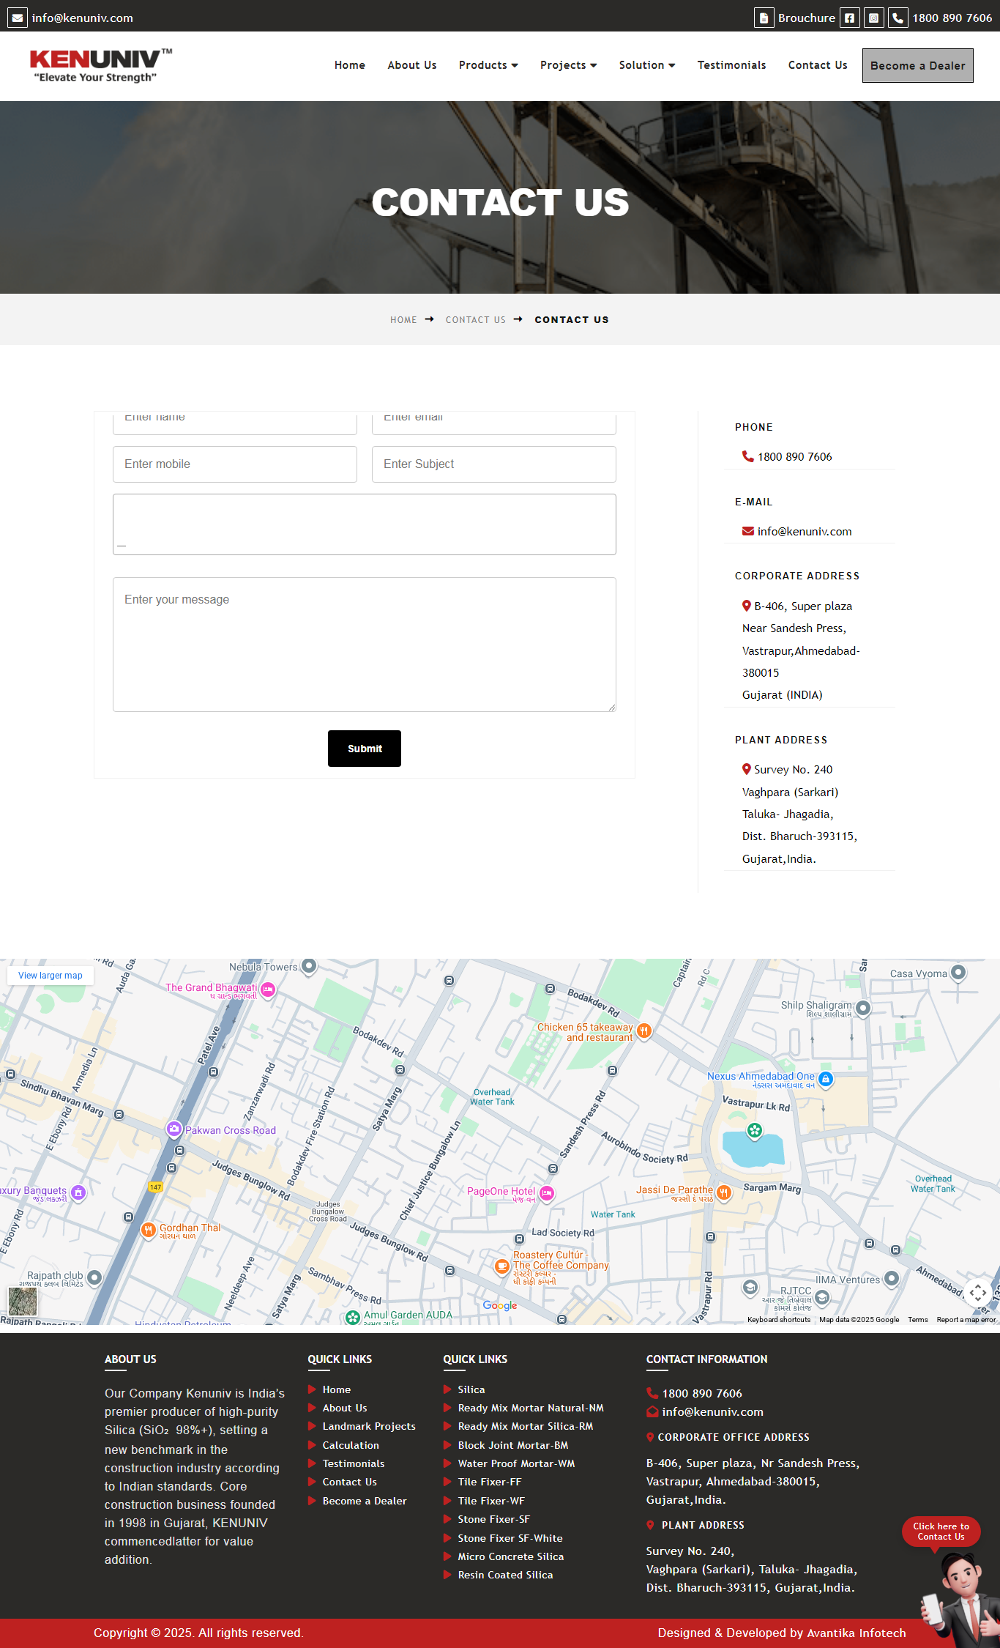Open the Tile Fixer-FF footer link
The height and width of the screenshot is (1648, 1000).
coord(489,1482)
